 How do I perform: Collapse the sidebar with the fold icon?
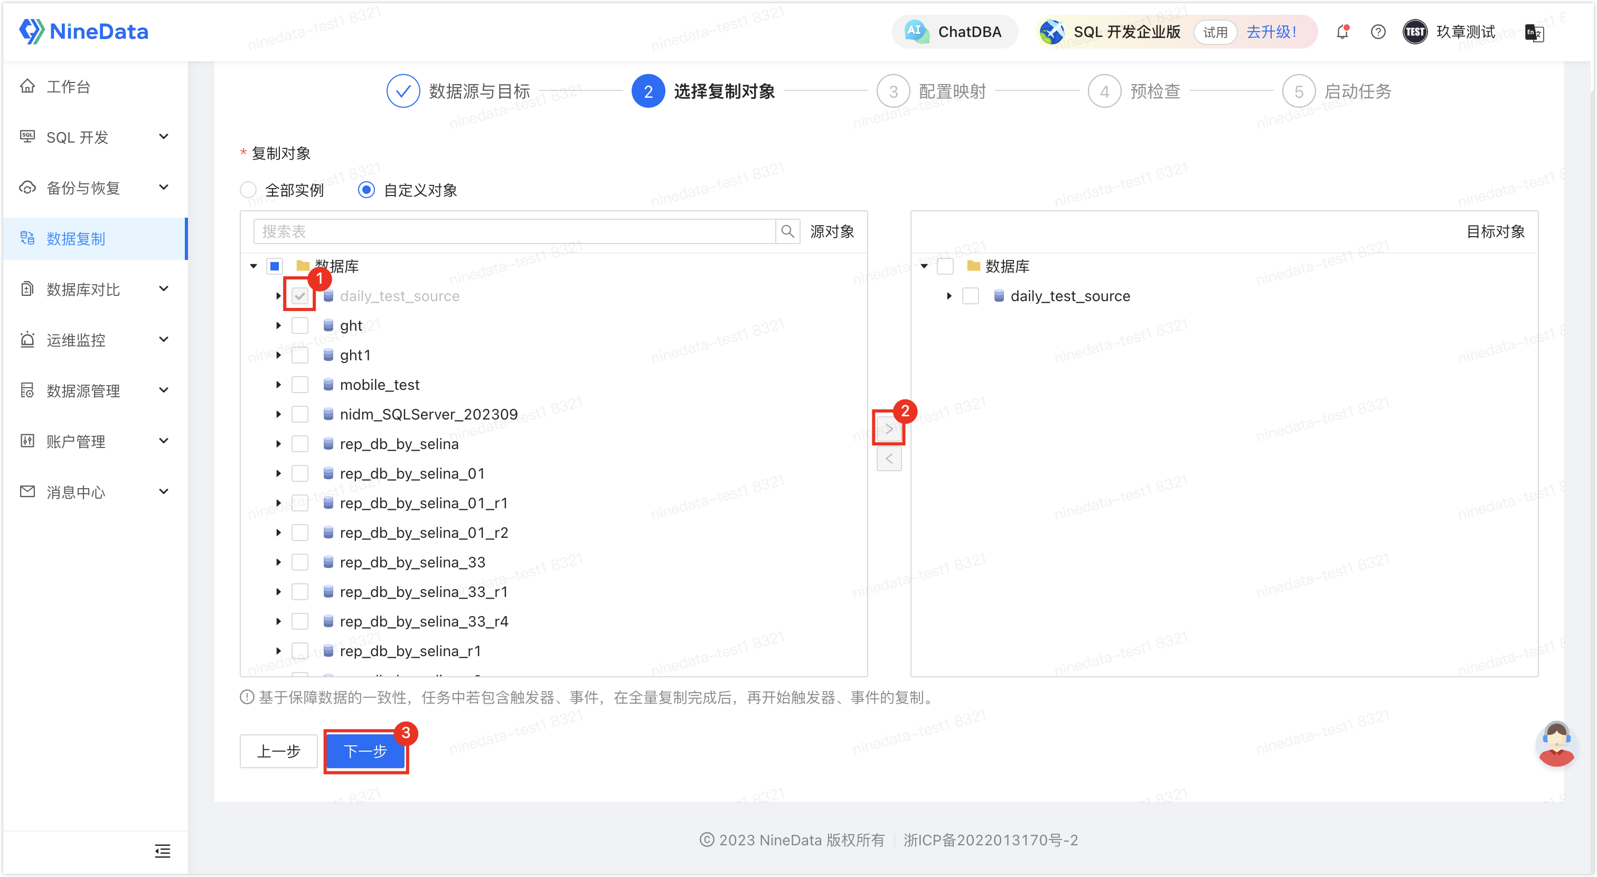tap(163, 851)
